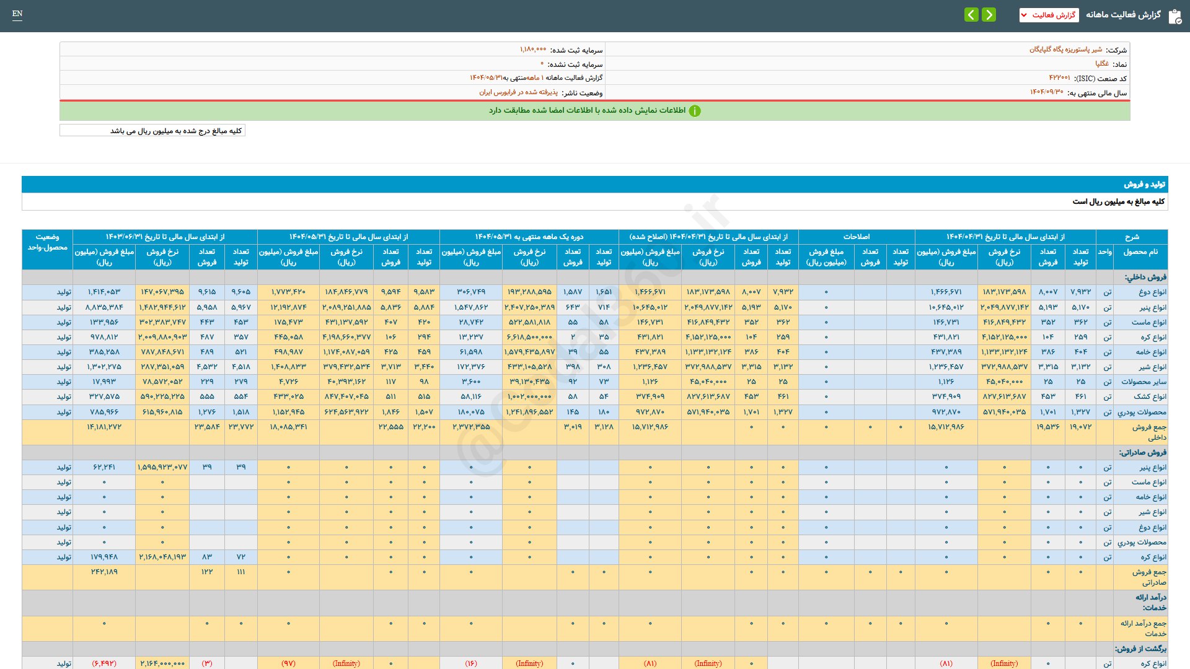Select prior-year domestic sales total ۱۴,۱۸۱,۲۷۲
Viewport: 1190px width, 669px height.
(x=104, y=427)
